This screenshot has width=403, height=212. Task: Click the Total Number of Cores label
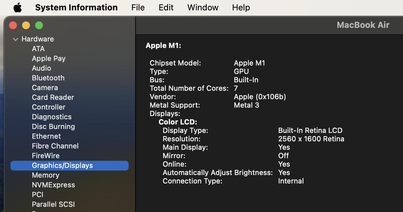189,88
